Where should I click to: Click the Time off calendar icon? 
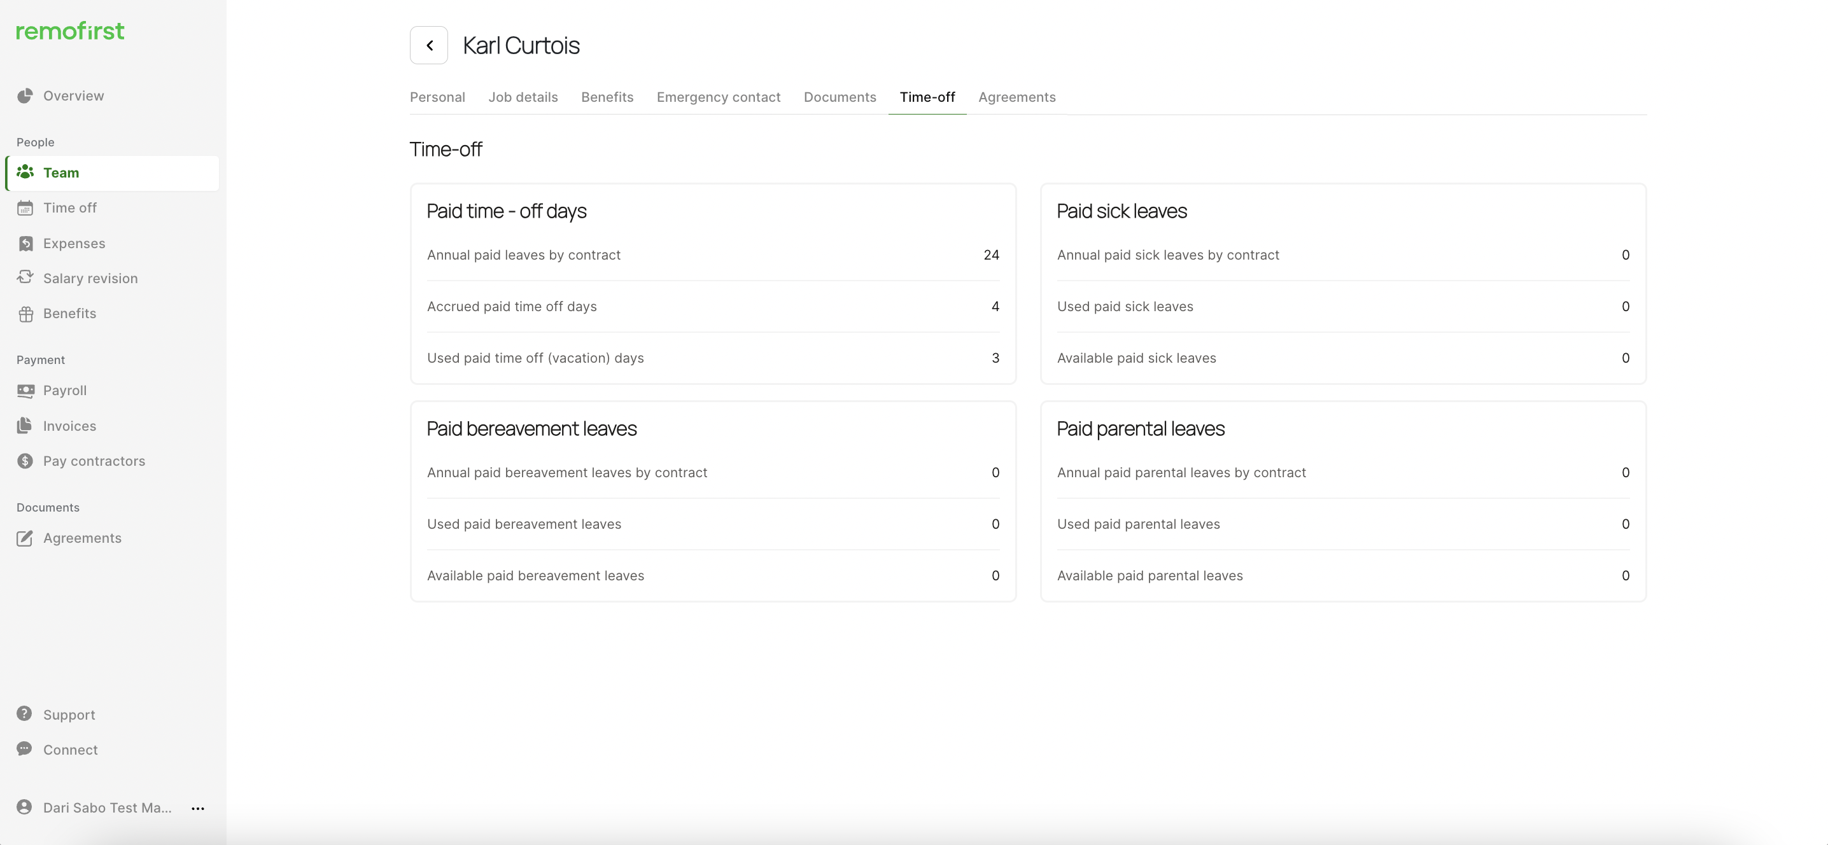(x=25, y=208)
